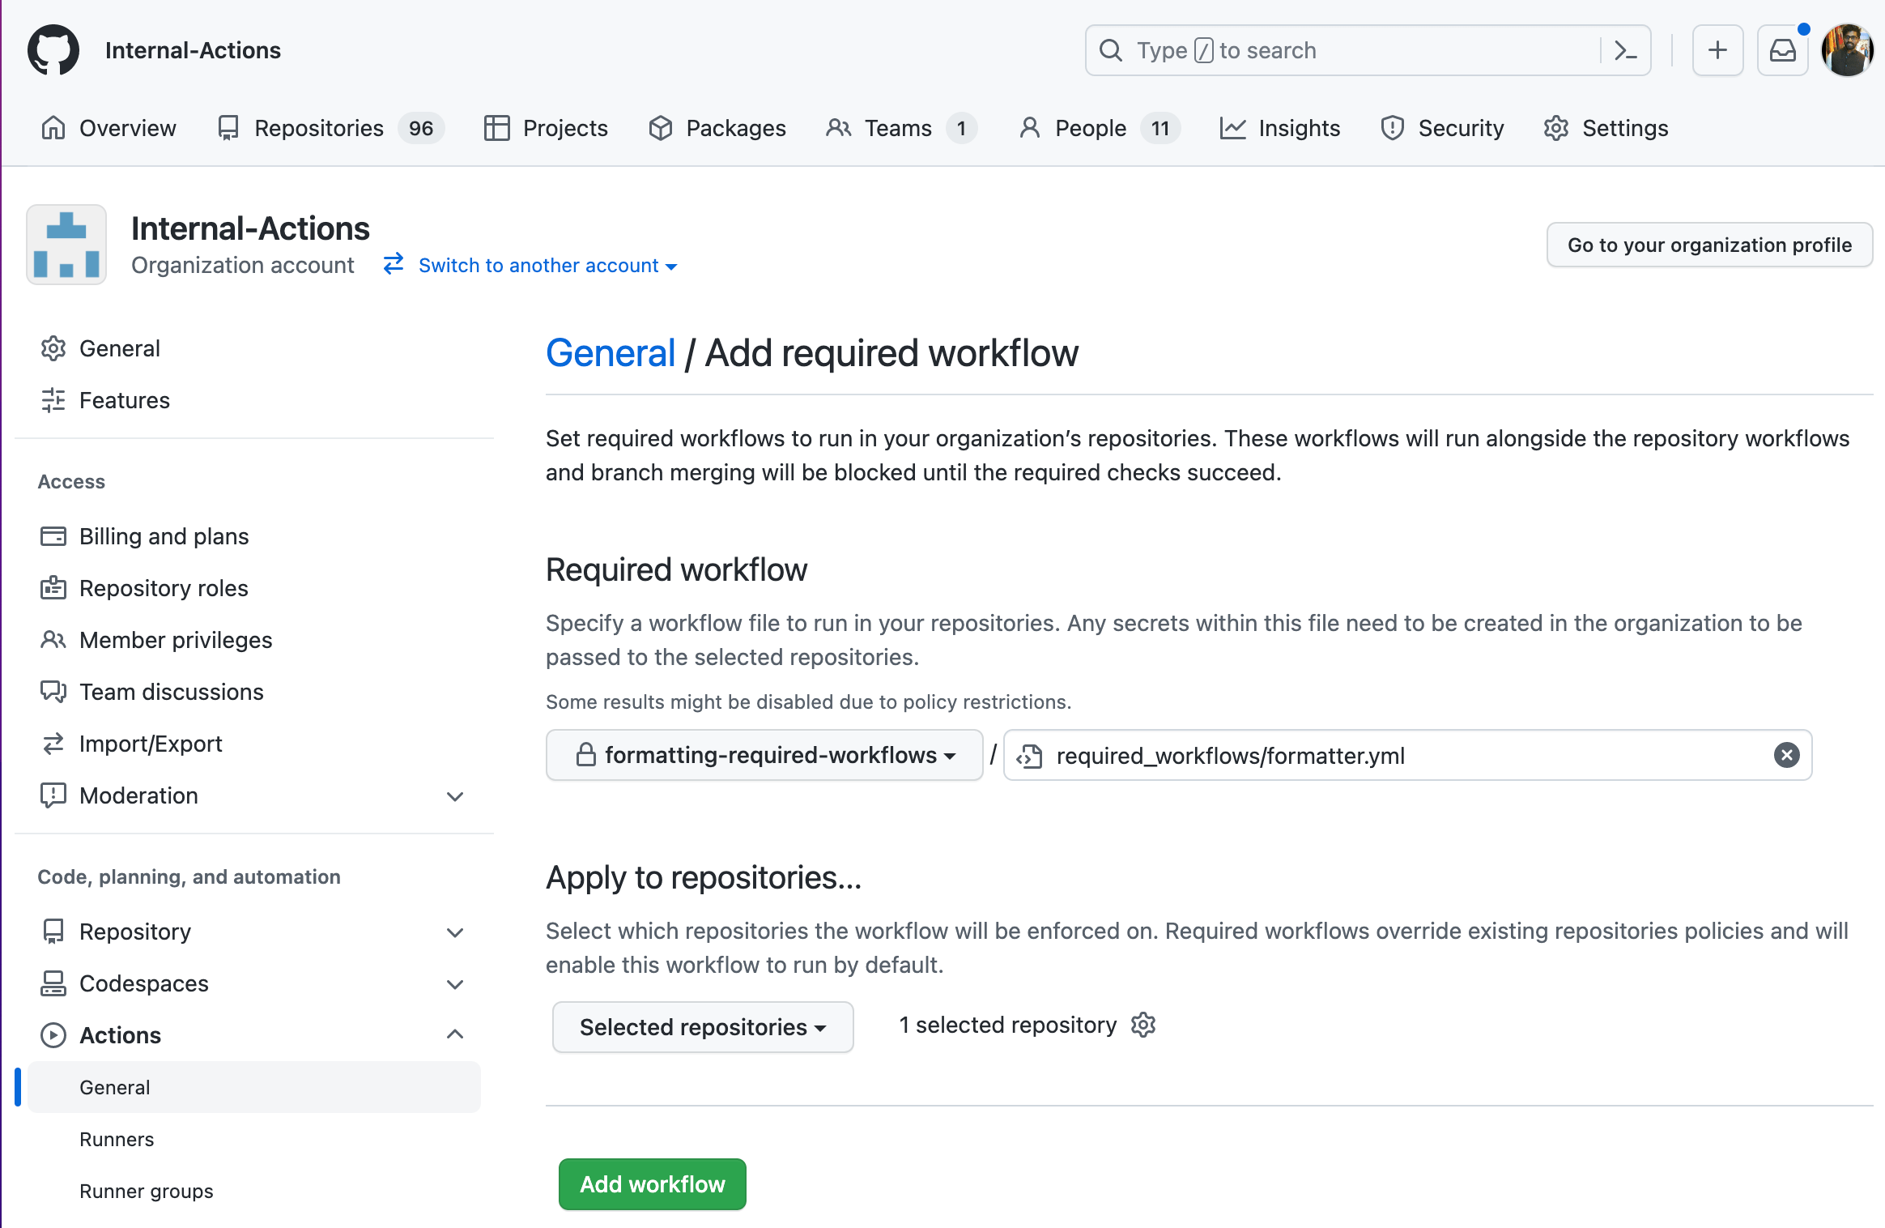The height and width of the screenshot is (1228, 1885).
Task: Click the General breadcrumb link
Action: click(x=611, y=353)
